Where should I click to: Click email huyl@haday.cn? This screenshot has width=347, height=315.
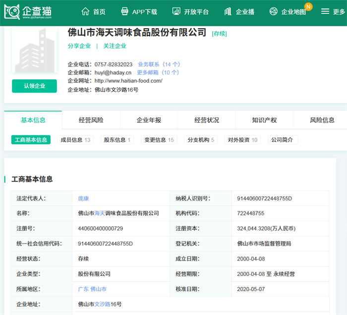point(113,72)
